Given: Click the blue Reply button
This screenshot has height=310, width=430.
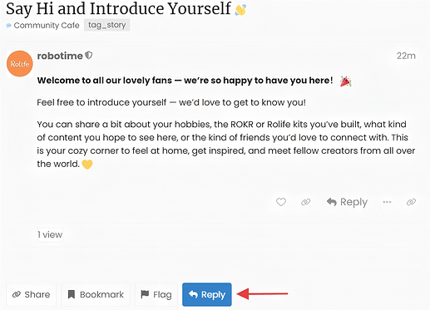Looking at the screenshot, I should [x=207, y=294].
